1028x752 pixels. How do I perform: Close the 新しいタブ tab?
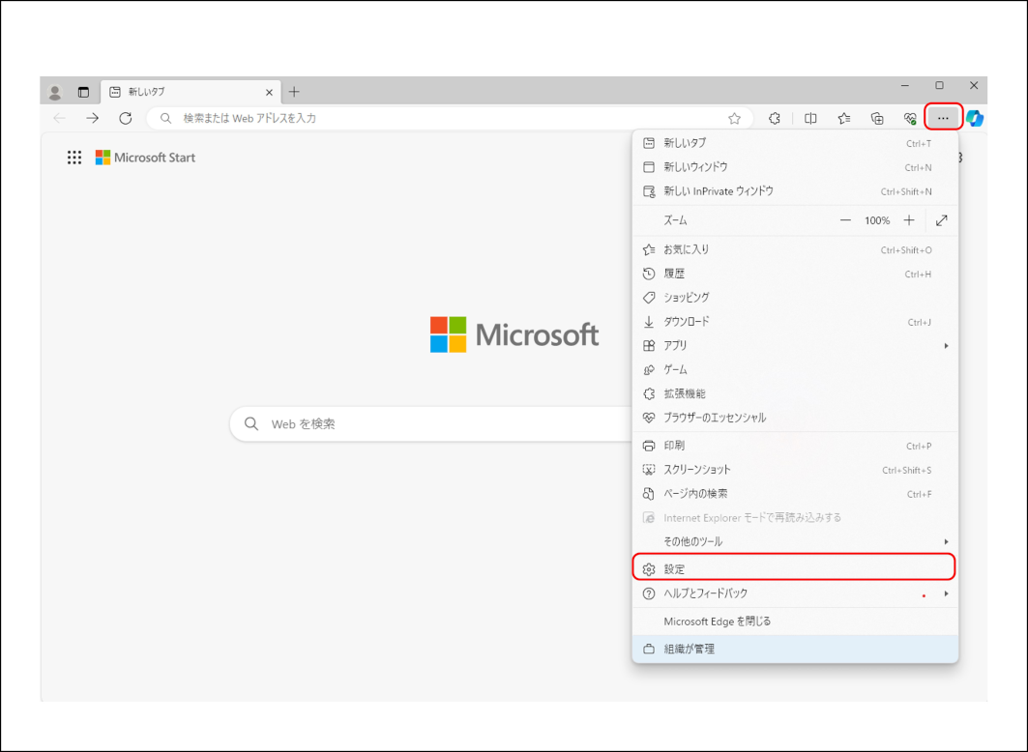coord(269,93)
